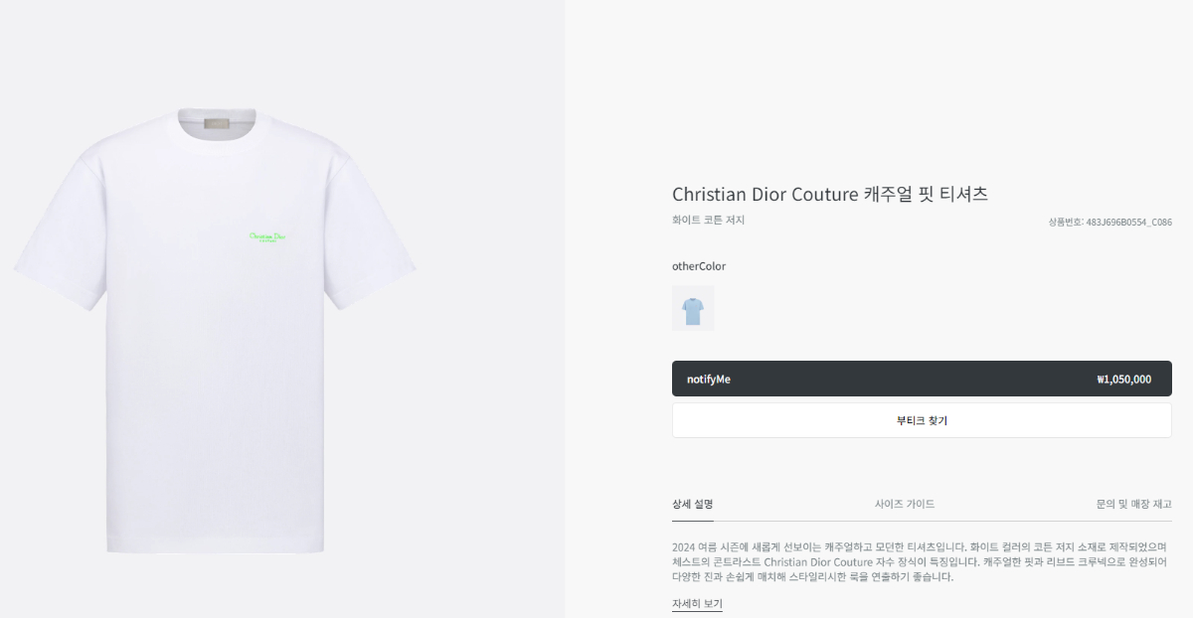The width and height of the screenshot is (1193, 618).
Task: Switch to the 상세 설명 tab
Action: click(693, 504)
